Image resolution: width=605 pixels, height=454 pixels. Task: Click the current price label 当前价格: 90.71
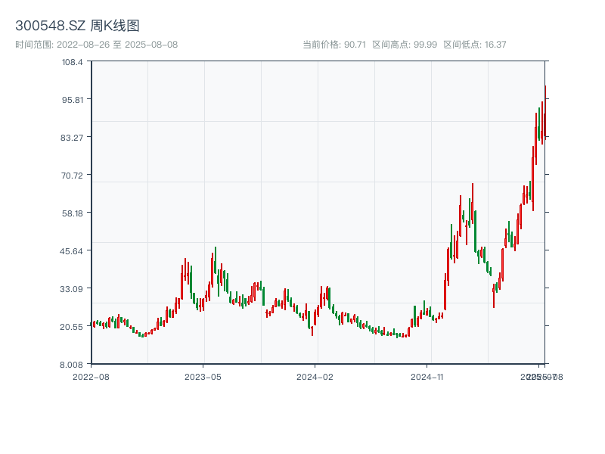pos(334,45)
